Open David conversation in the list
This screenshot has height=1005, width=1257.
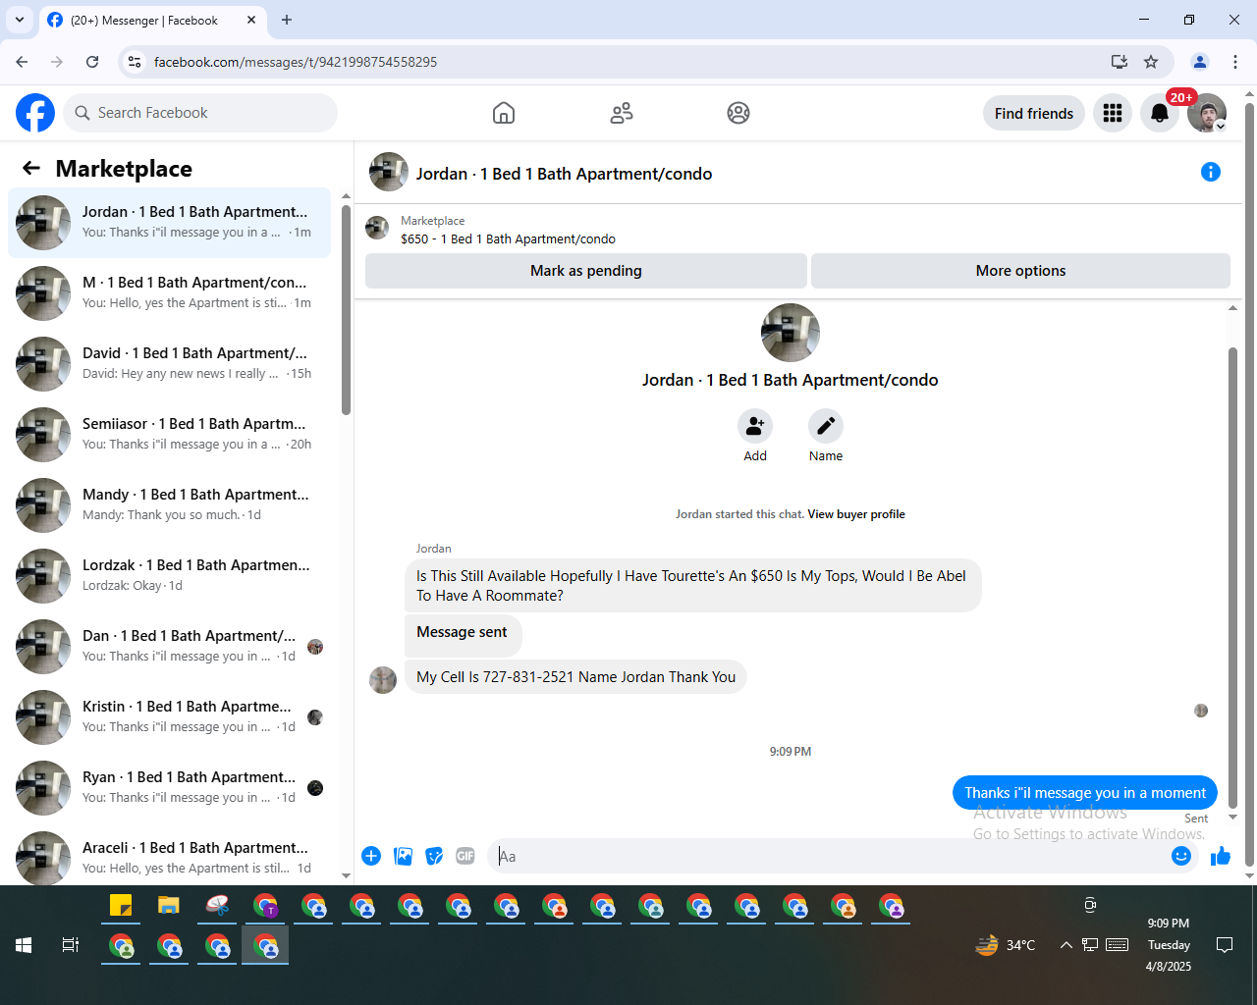coord(169,364)
